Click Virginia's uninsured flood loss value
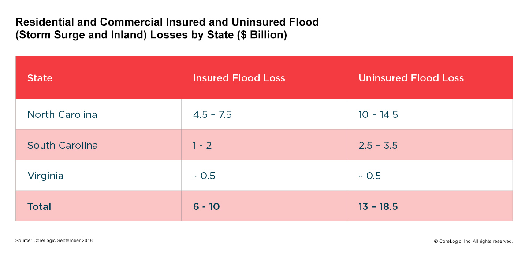 pyautogui.click(x=369, y=176)
